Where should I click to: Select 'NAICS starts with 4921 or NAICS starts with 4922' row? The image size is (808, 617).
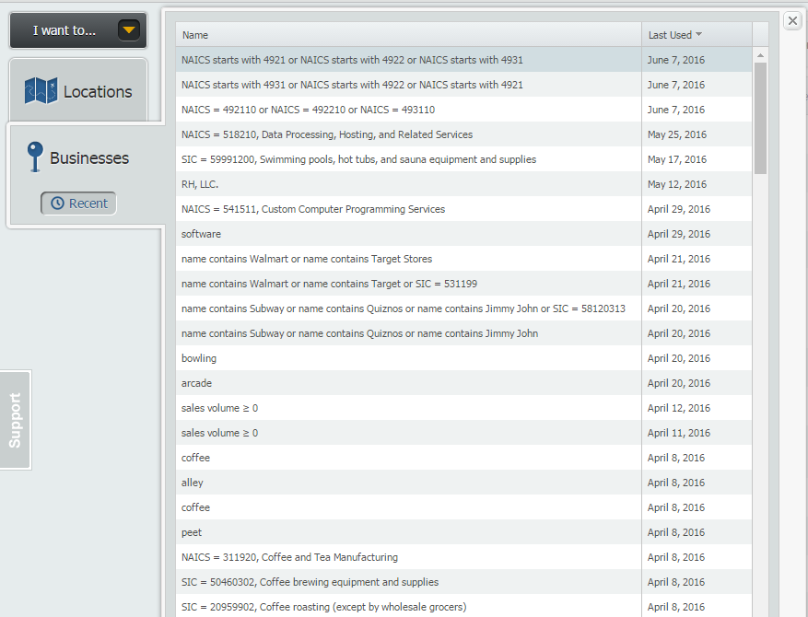pyautogui.click(x=463, y=60)
